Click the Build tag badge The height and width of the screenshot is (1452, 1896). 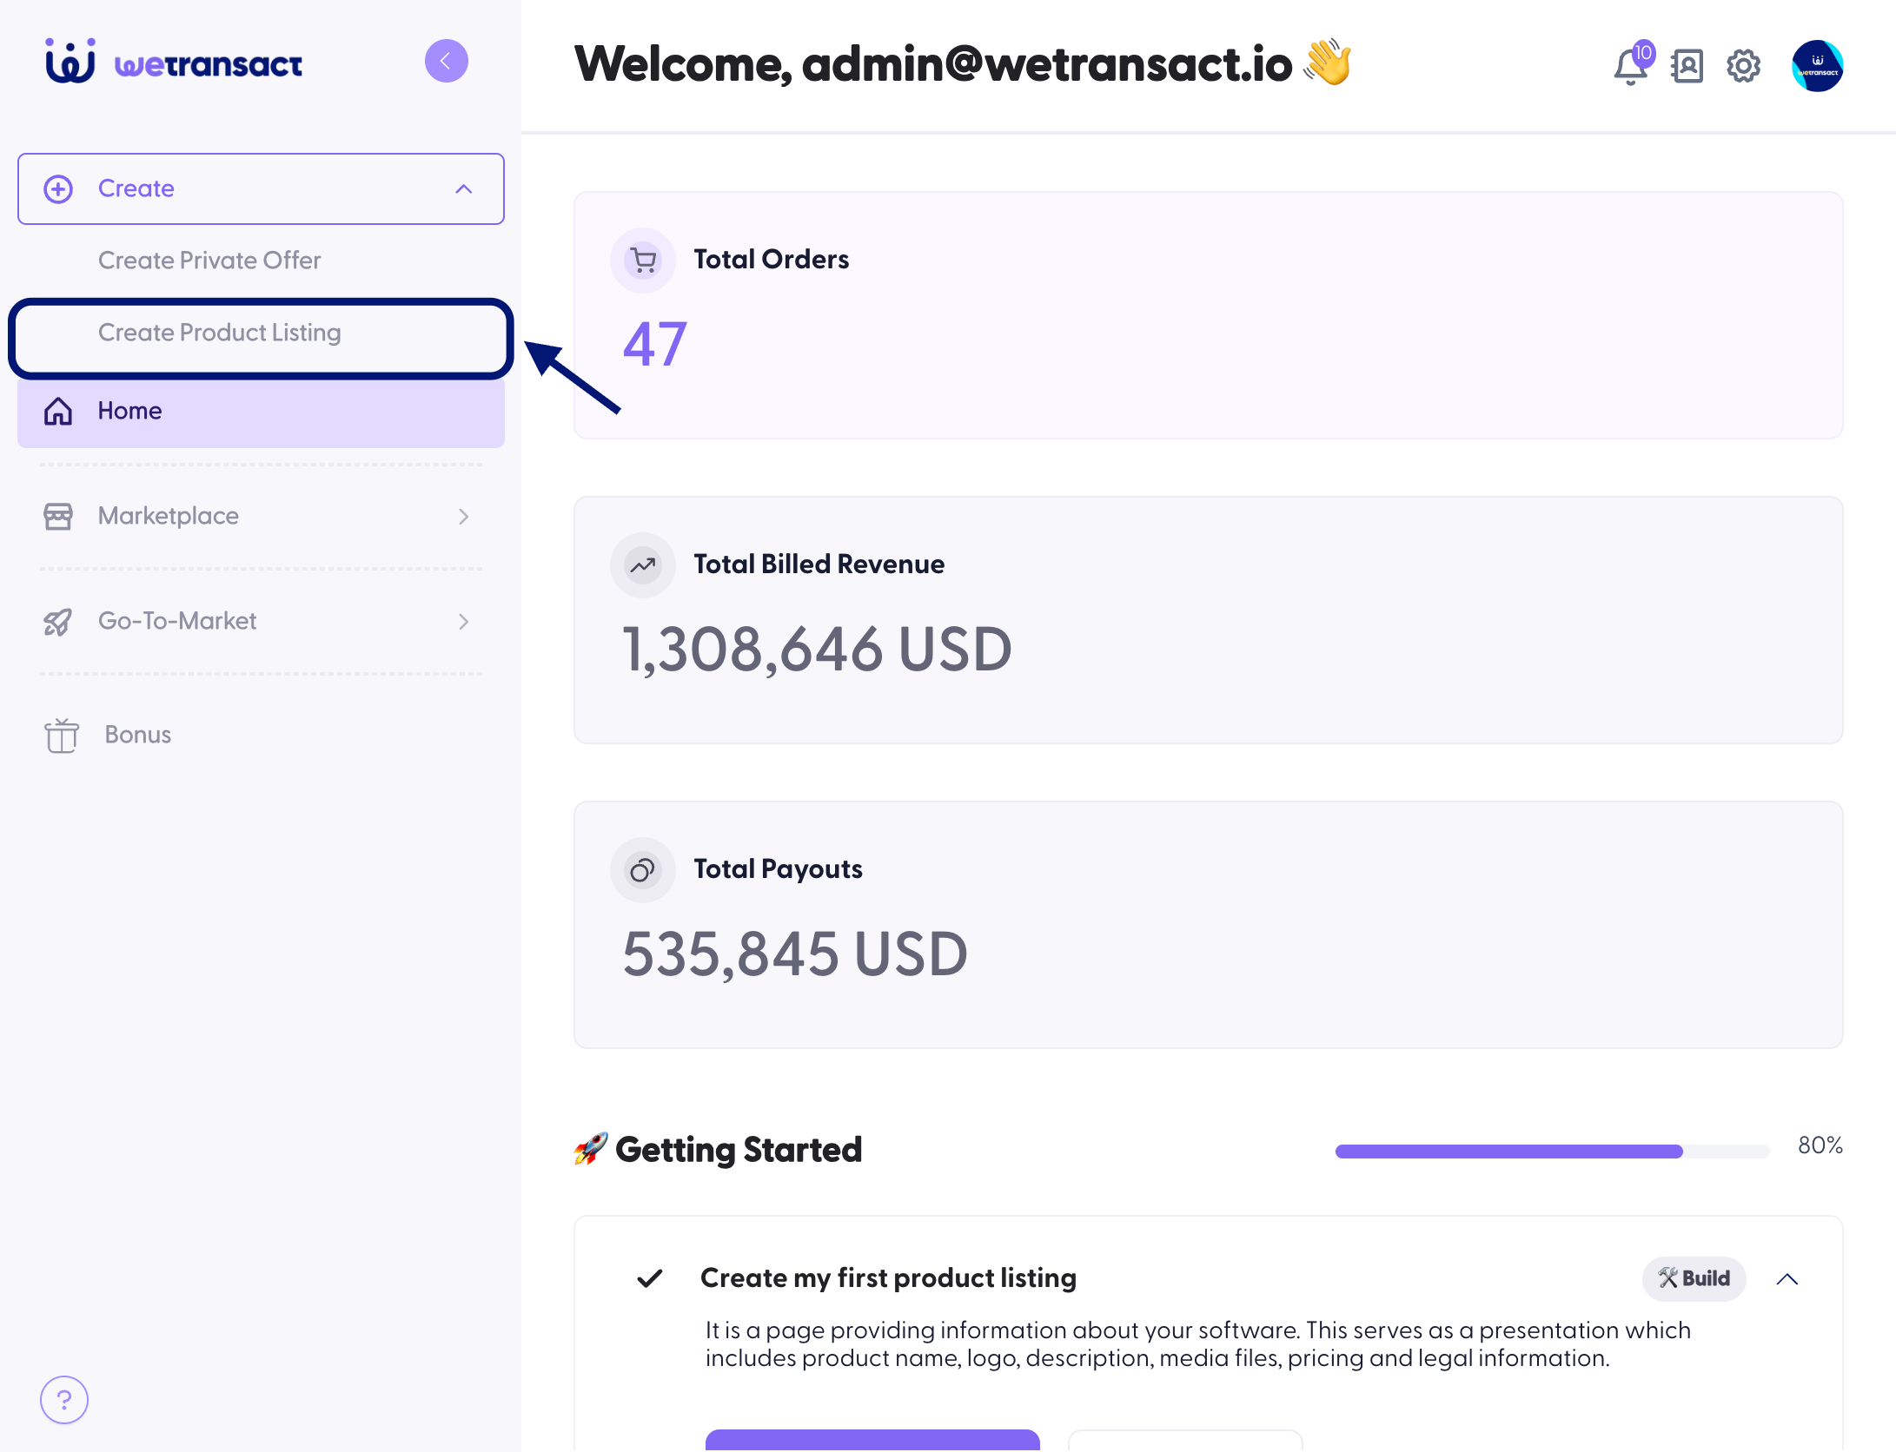[1694, 1278]
